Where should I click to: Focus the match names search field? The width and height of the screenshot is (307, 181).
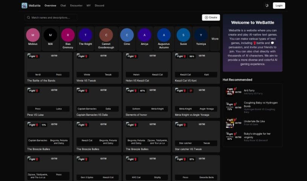point(51,17)
